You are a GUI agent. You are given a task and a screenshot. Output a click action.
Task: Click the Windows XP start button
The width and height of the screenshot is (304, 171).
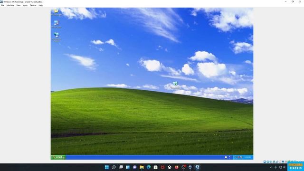tap(58, 157)
